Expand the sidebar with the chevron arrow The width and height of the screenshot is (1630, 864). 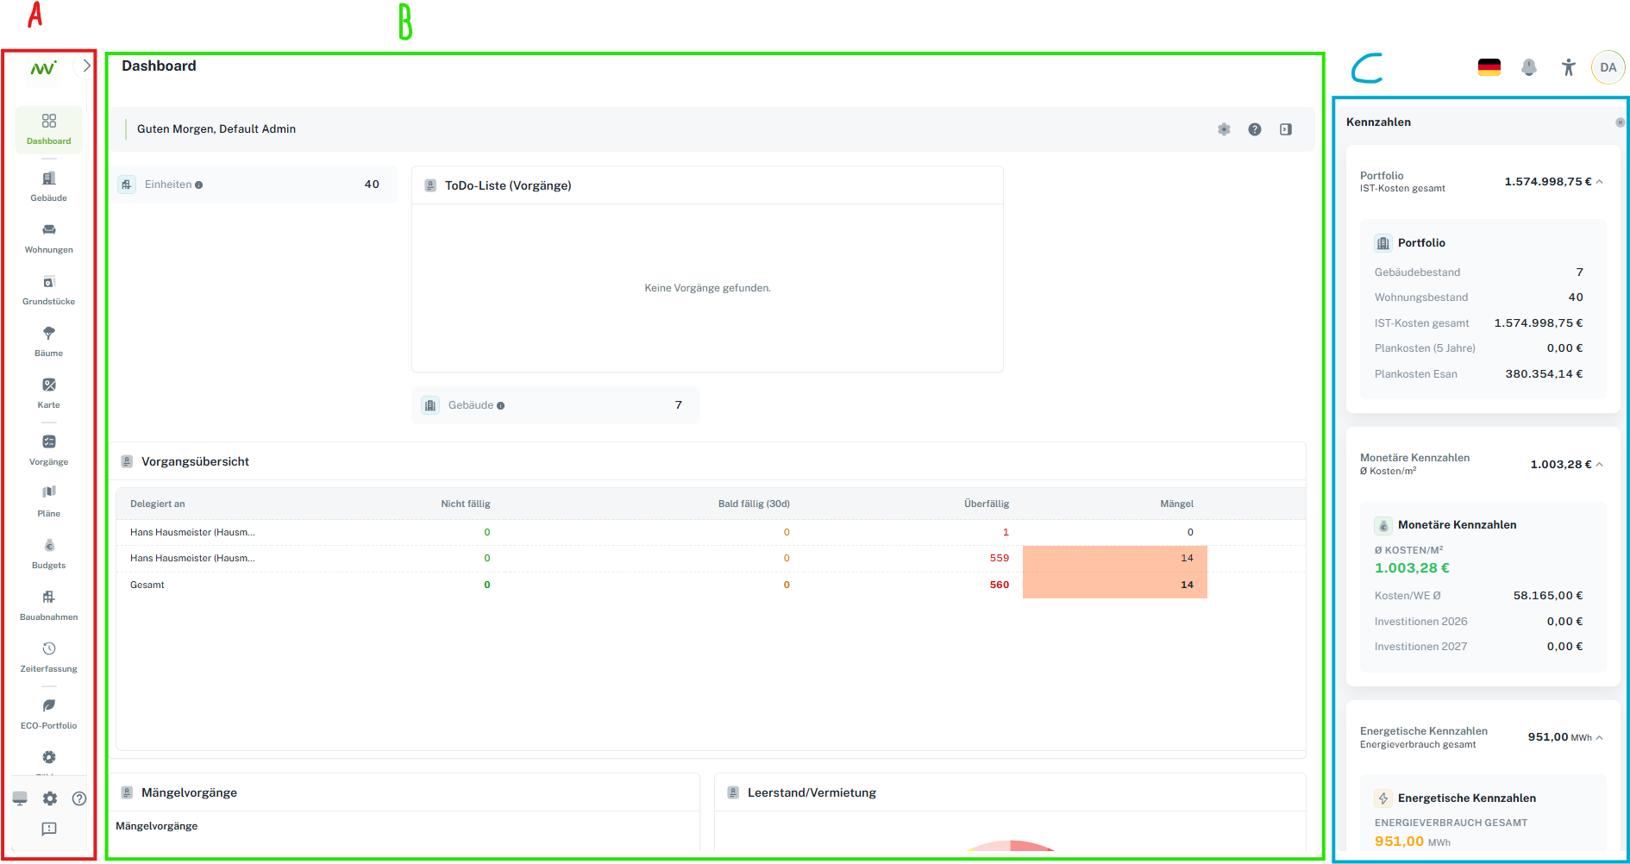click(x=86, y=66)
